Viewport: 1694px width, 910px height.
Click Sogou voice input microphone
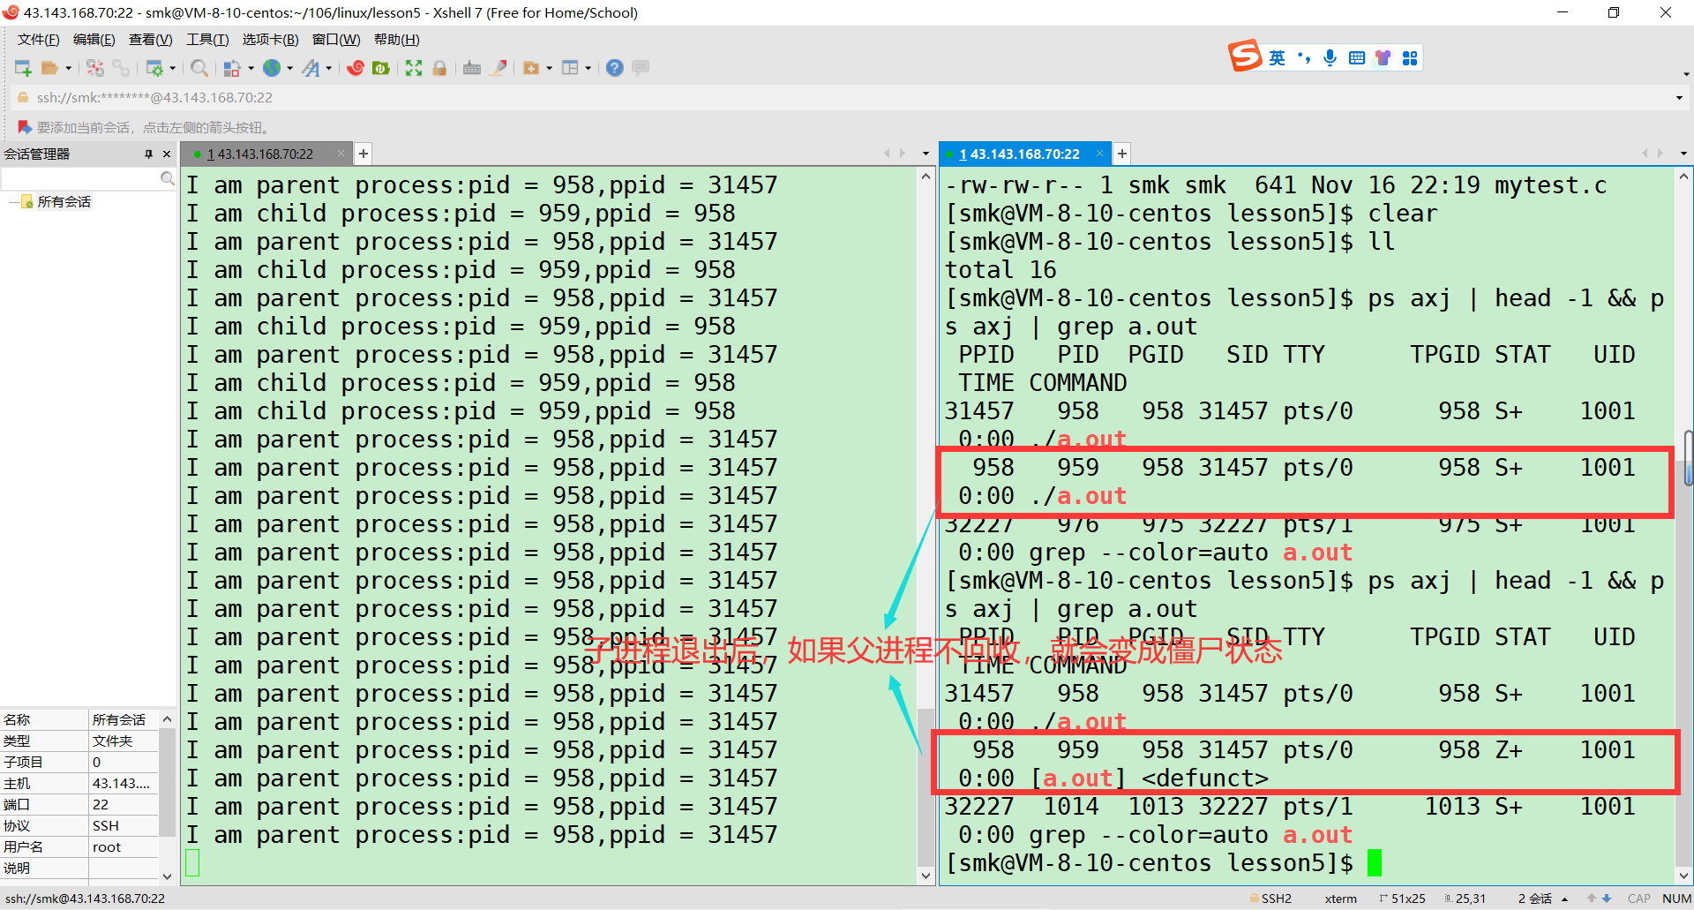[x=1330, y=58]
